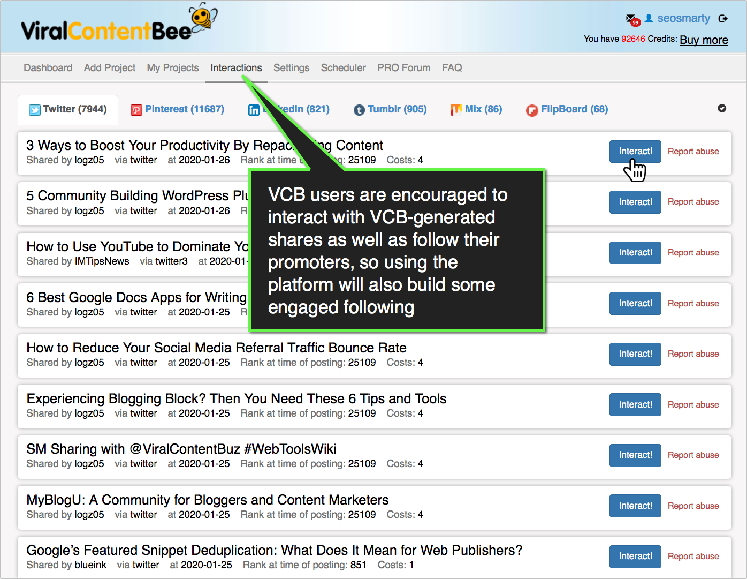
Task: Click Interact! for Experiencing Blogging Block
Action: point(635,404)
